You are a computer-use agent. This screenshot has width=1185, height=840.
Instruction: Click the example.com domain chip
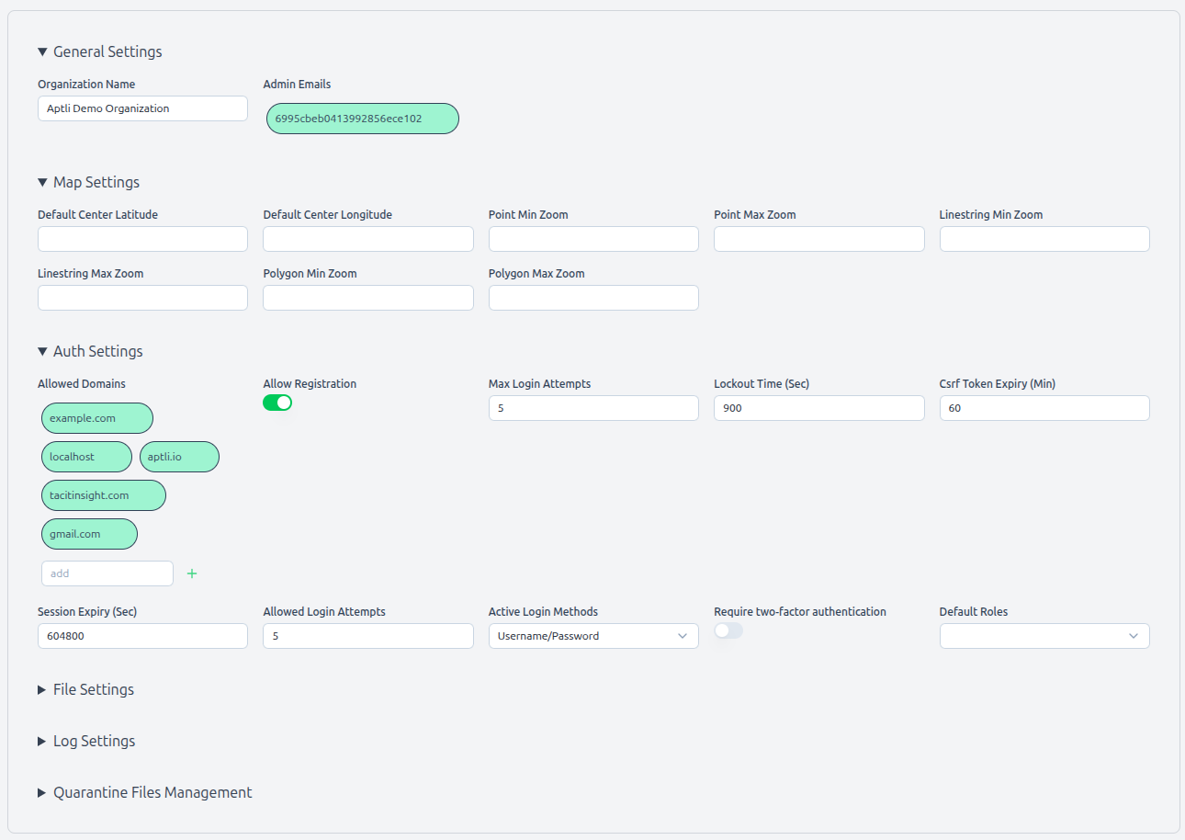pos(96,418)
